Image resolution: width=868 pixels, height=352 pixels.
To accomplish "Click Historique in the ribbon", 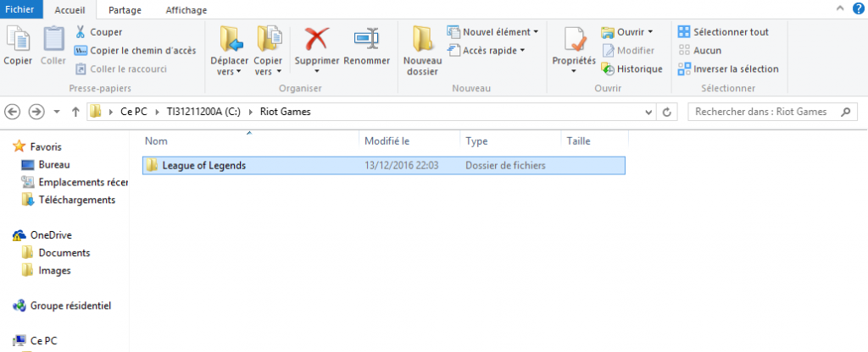I will [632, 69].
